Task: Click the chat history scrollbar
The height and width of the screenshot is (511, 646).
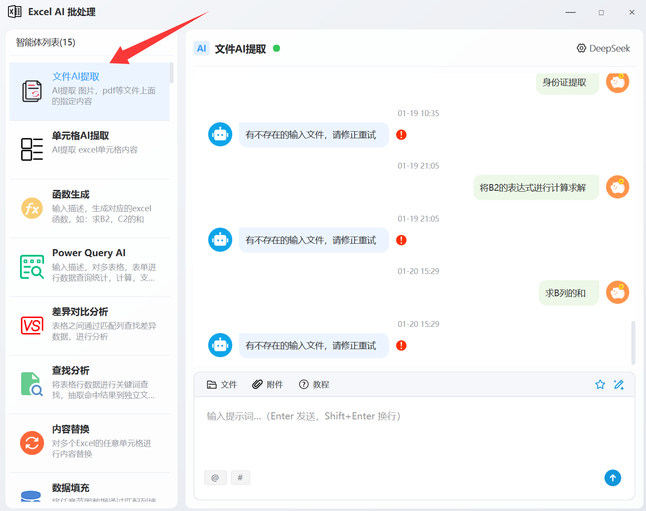Action: 633,342
